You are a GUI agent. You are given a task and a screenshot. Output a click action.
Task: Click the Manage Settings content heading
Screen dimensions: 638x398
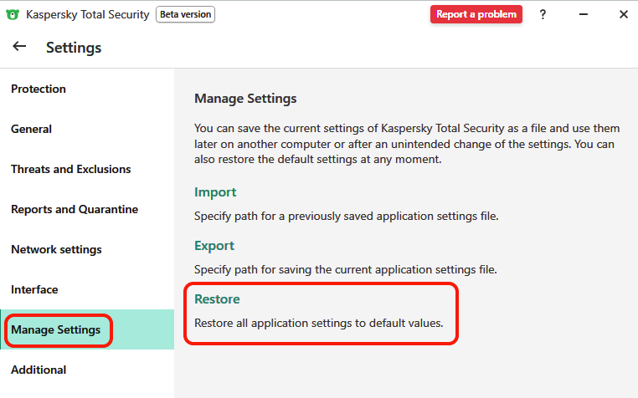coord(245,99)
